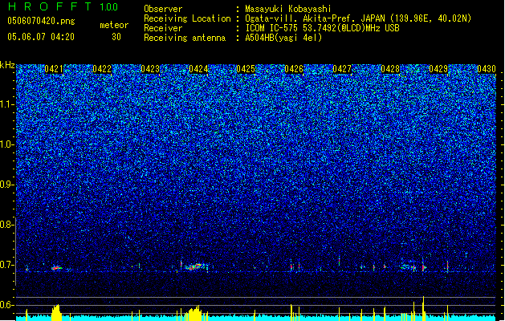Click the 0427 time marker
The width and height of the screenshot is (505, 321).
pyautogui.click(x=342, y=69)
